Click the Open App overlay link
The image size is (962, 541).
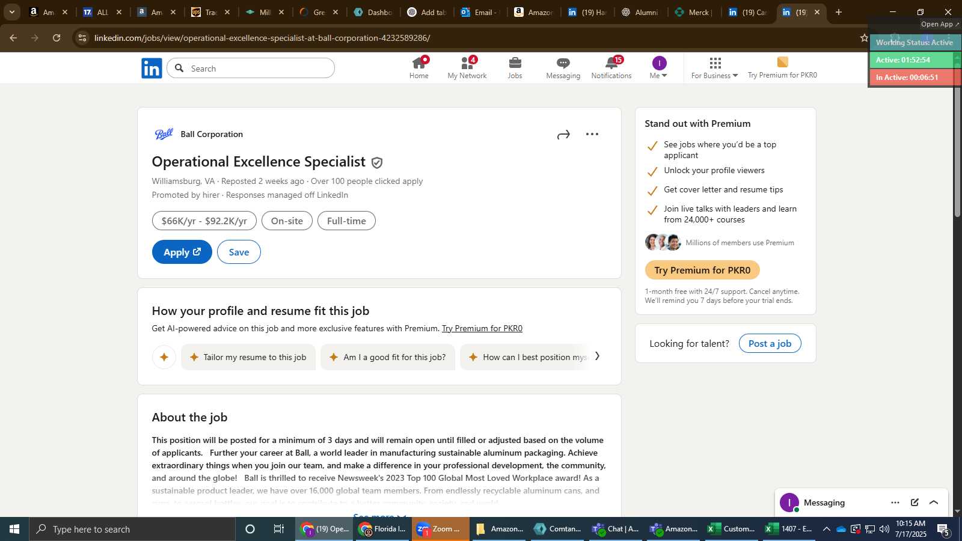[940, 24]
